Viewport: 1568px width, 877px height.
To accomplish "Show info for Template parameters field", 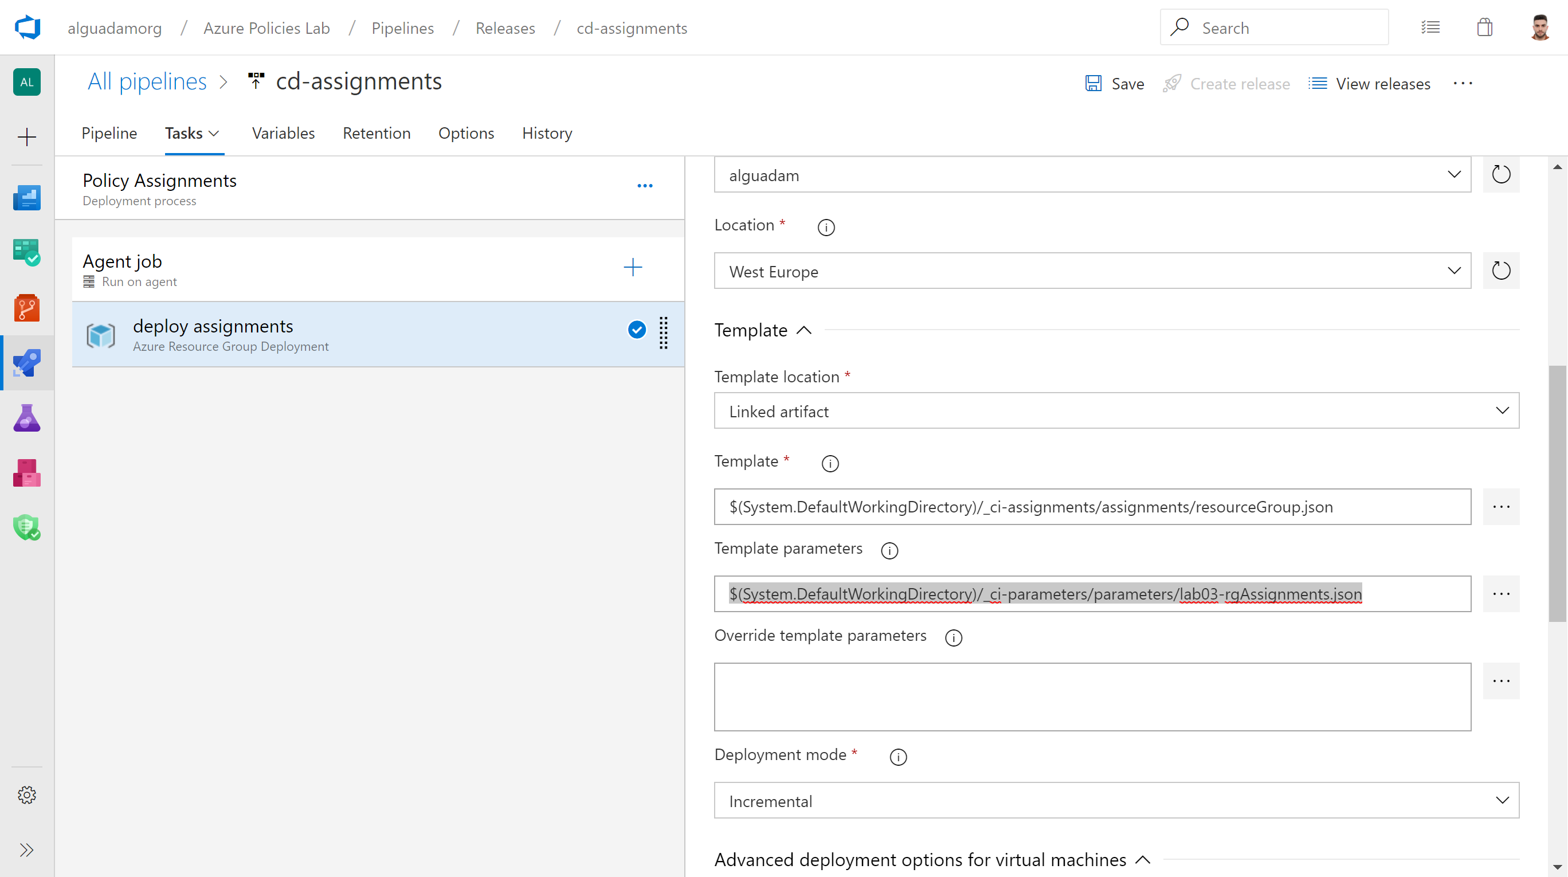I will 889,550.
